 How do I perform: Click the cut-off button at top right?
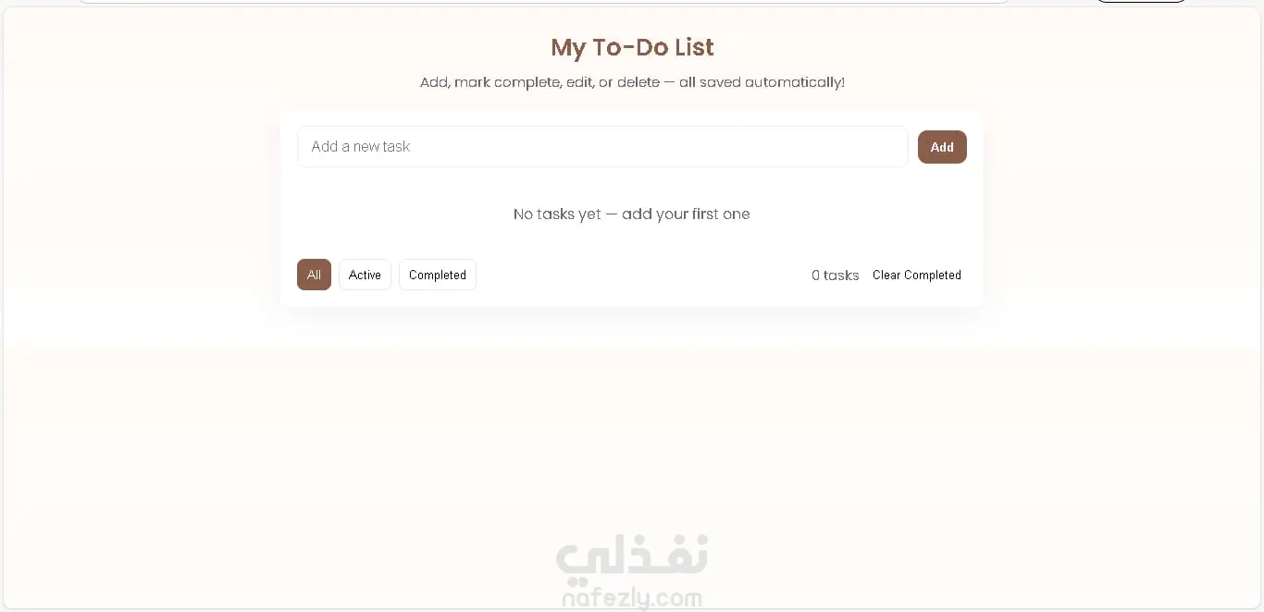tap(1141, 2)
